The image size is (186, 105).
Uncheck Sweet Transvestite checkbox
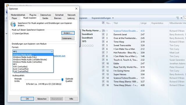[x=103, y=45]
